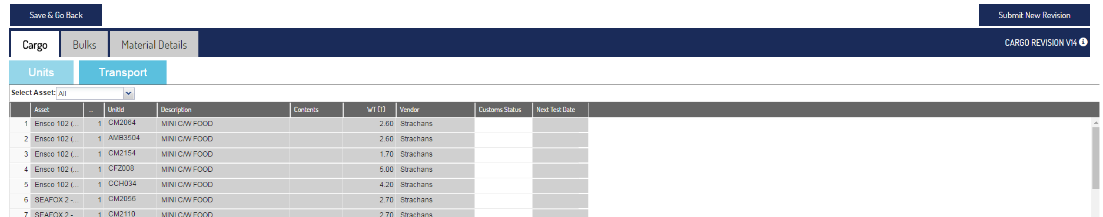Switch to the Transport view
Viewport: 1103px width, 217px height.
122,72
